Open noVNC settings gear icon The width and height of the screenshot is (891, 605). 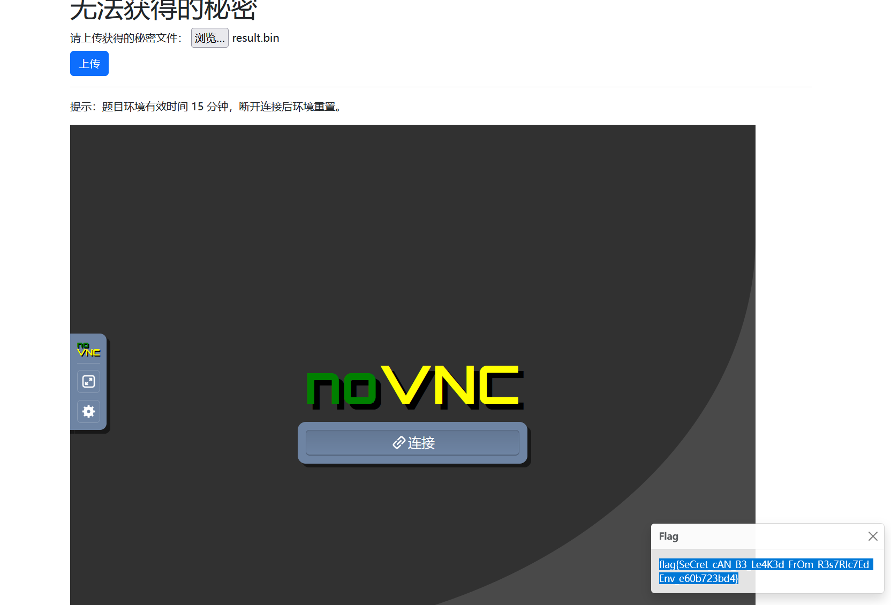[x=88, y=411]
